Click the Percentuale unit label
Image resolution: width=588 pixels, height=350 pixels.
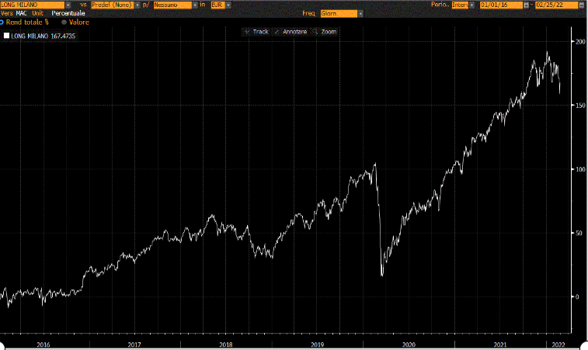69,14
